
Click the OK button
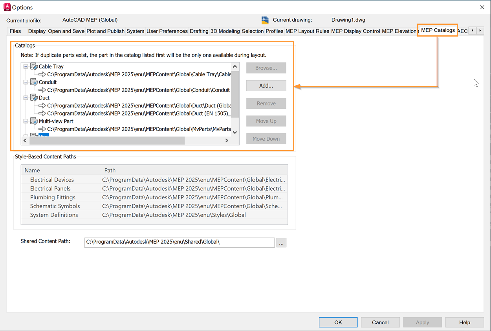[x=338, y=322]
